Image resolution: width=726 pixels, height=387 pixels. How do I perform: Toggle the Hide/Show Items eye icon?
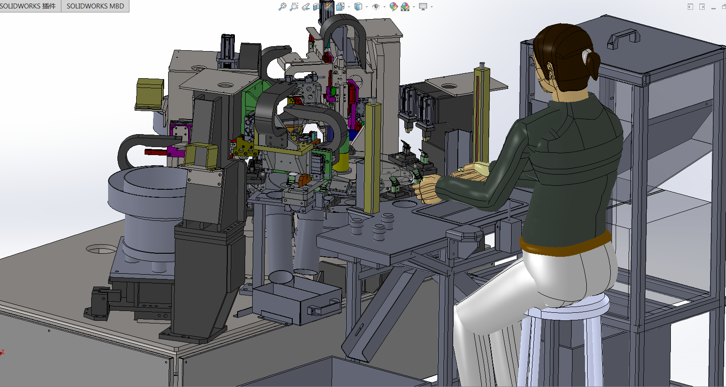coord(376,7)
